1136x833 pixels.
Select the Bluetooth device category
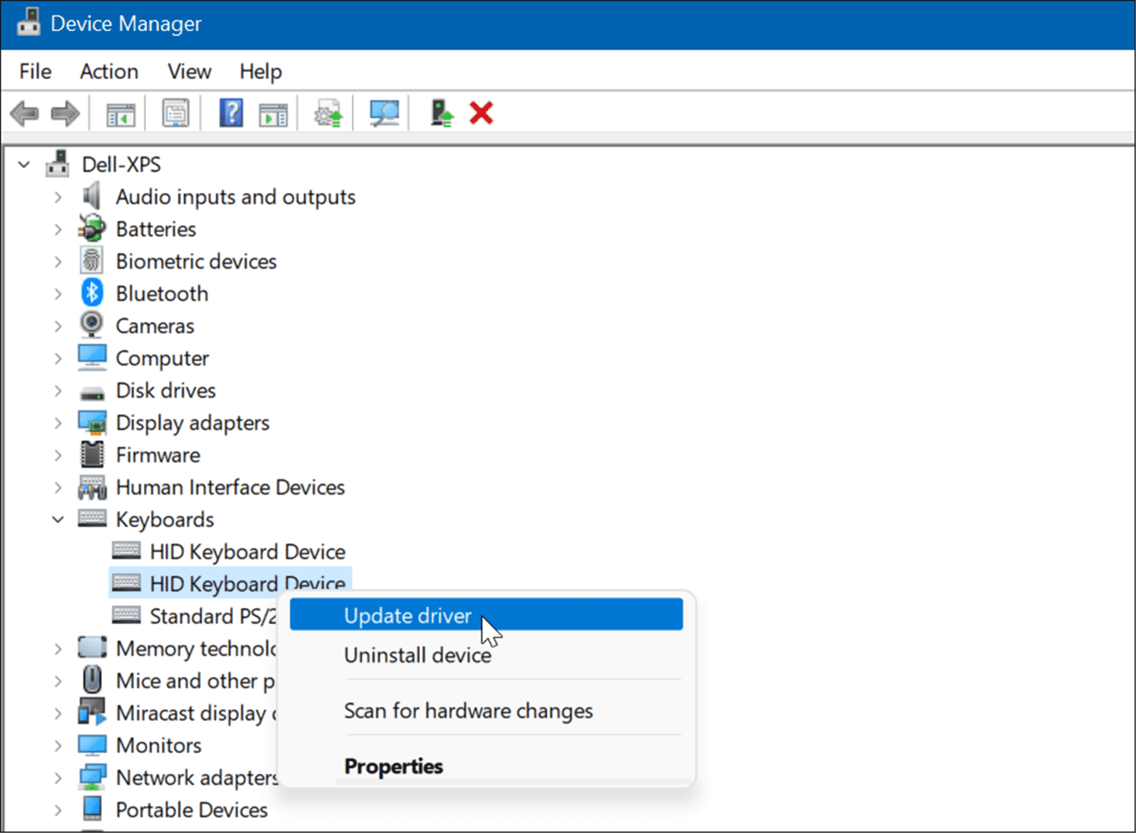coord(162,293)
